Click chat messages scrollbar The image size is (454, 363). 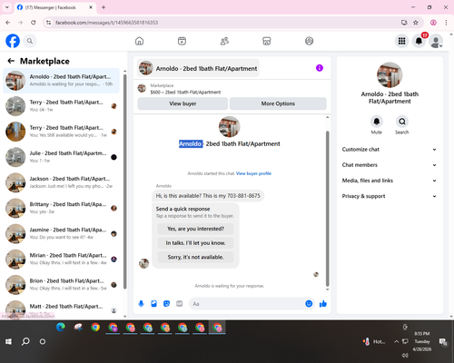pyautogui.click(x=327, y=209)
